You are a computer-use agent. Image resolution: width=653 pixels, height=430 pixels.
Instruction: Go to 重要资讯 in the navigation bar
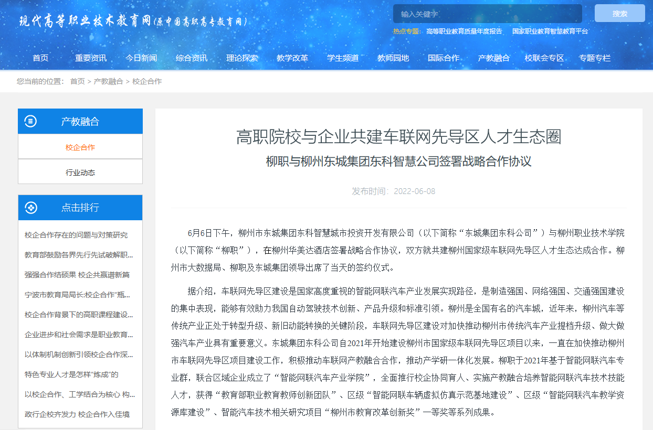91,58
